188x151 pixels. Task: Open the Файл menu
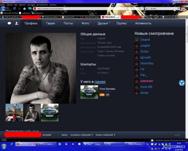(x=3, y=5)
